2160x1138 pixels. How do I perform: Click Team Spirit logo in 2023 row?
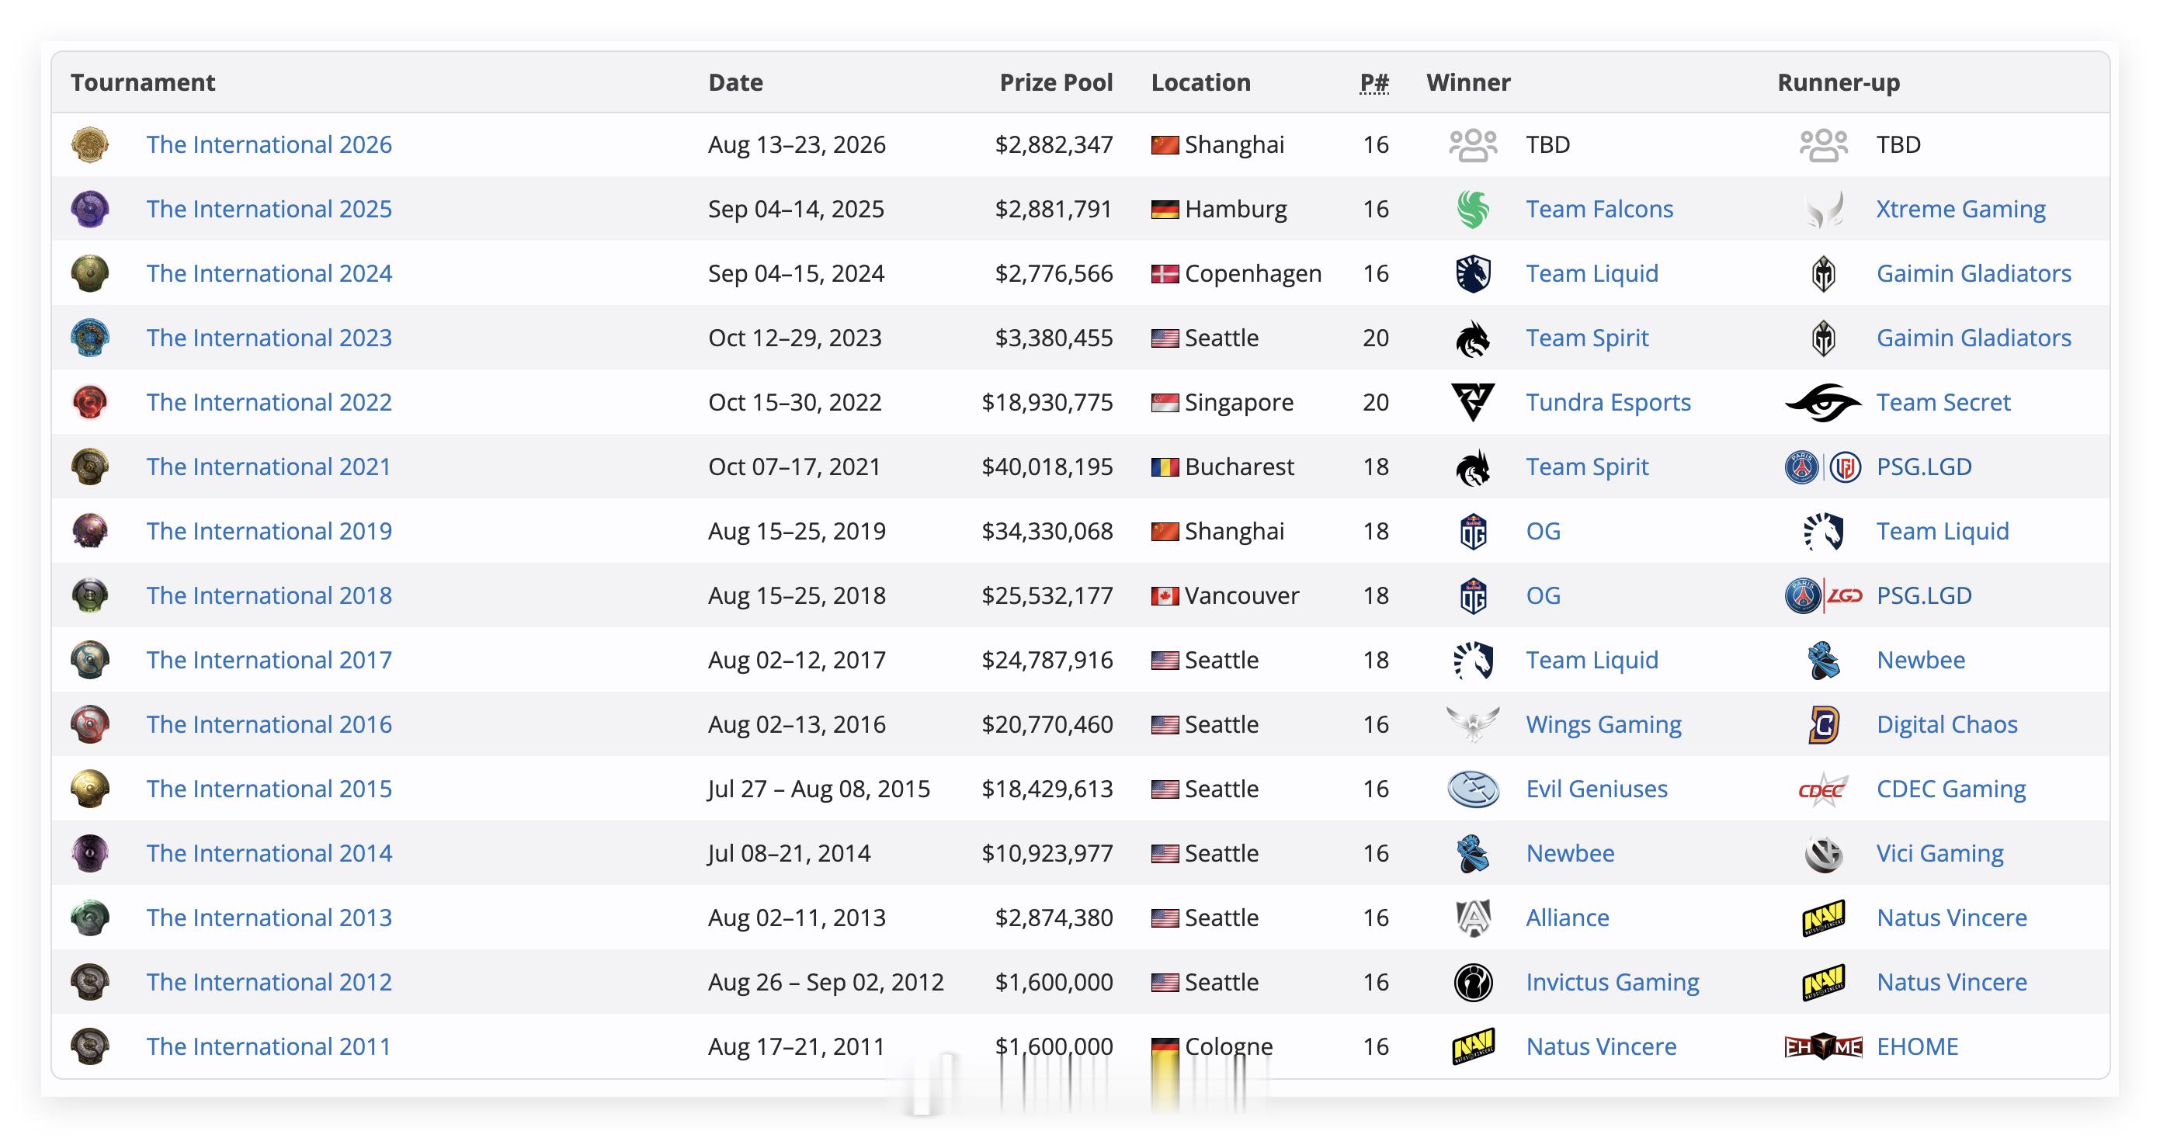1474,338
